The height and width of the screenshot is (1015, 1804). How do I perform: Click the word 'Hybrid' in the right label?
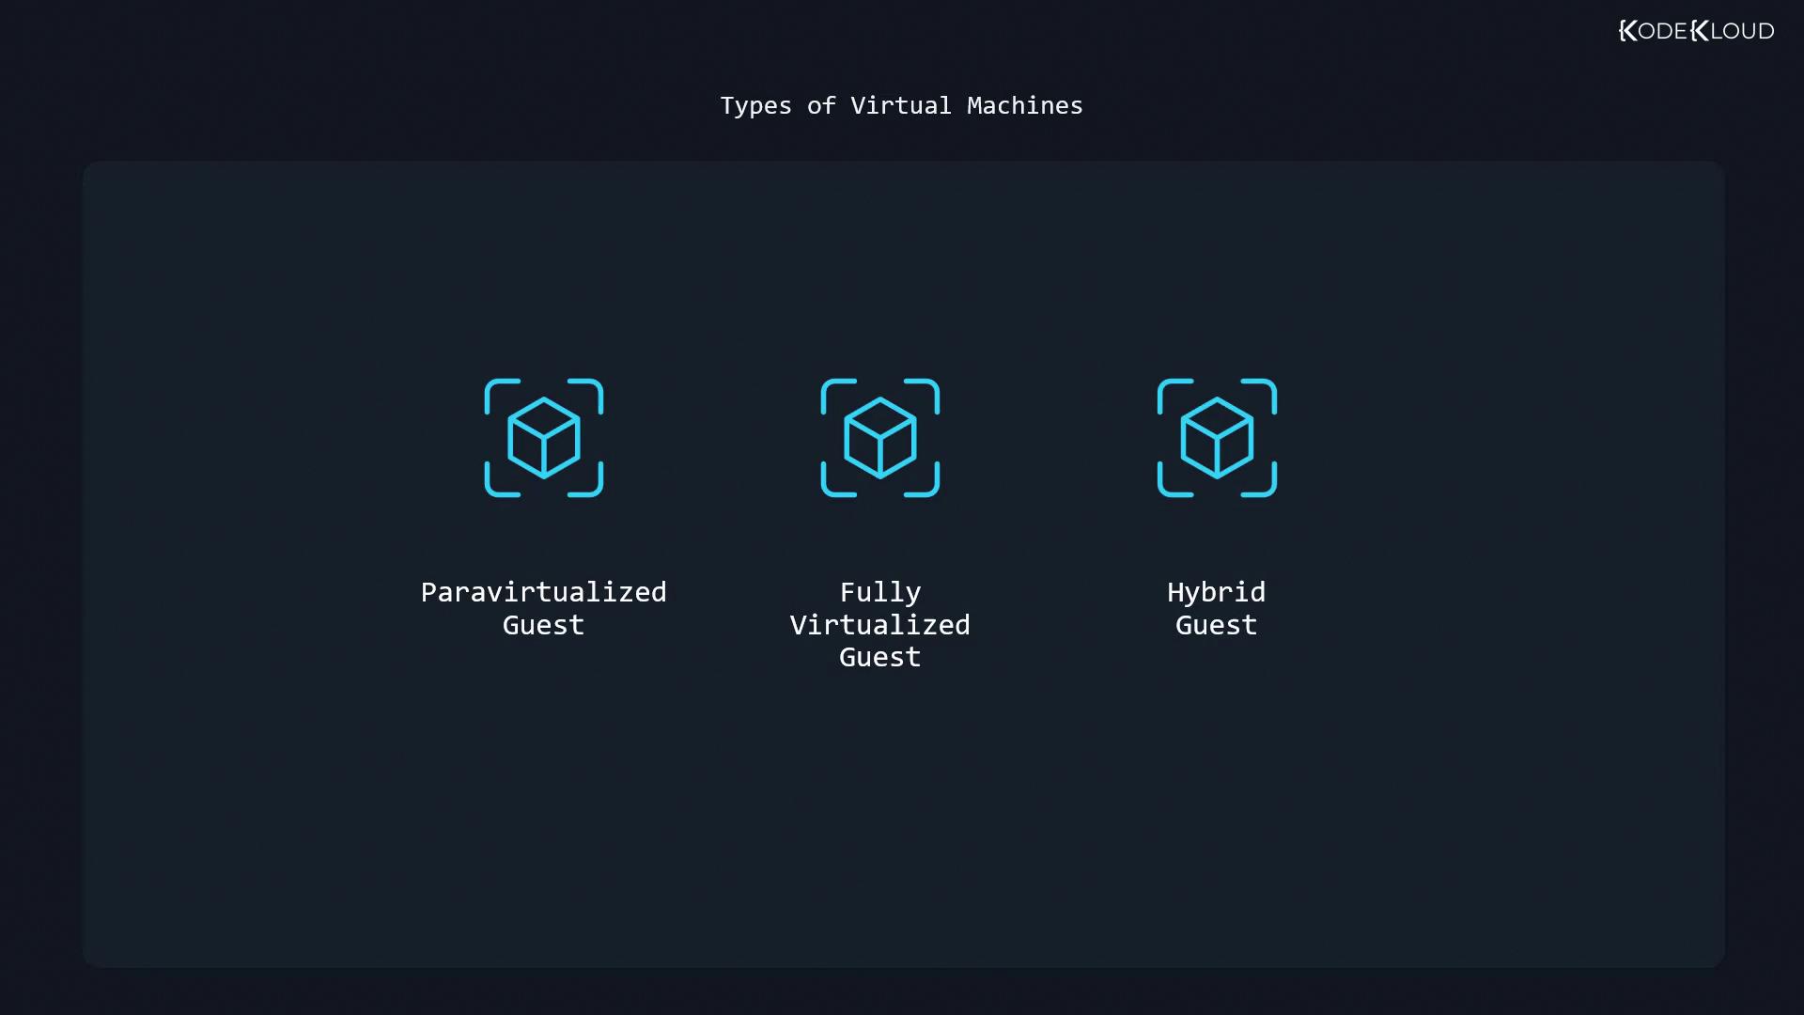1216,592
